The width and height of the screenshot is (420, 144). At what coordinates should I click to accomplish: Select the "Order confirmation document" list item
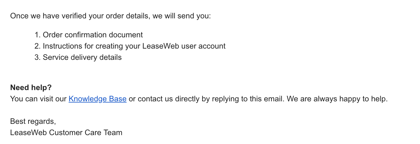(93, 35)
